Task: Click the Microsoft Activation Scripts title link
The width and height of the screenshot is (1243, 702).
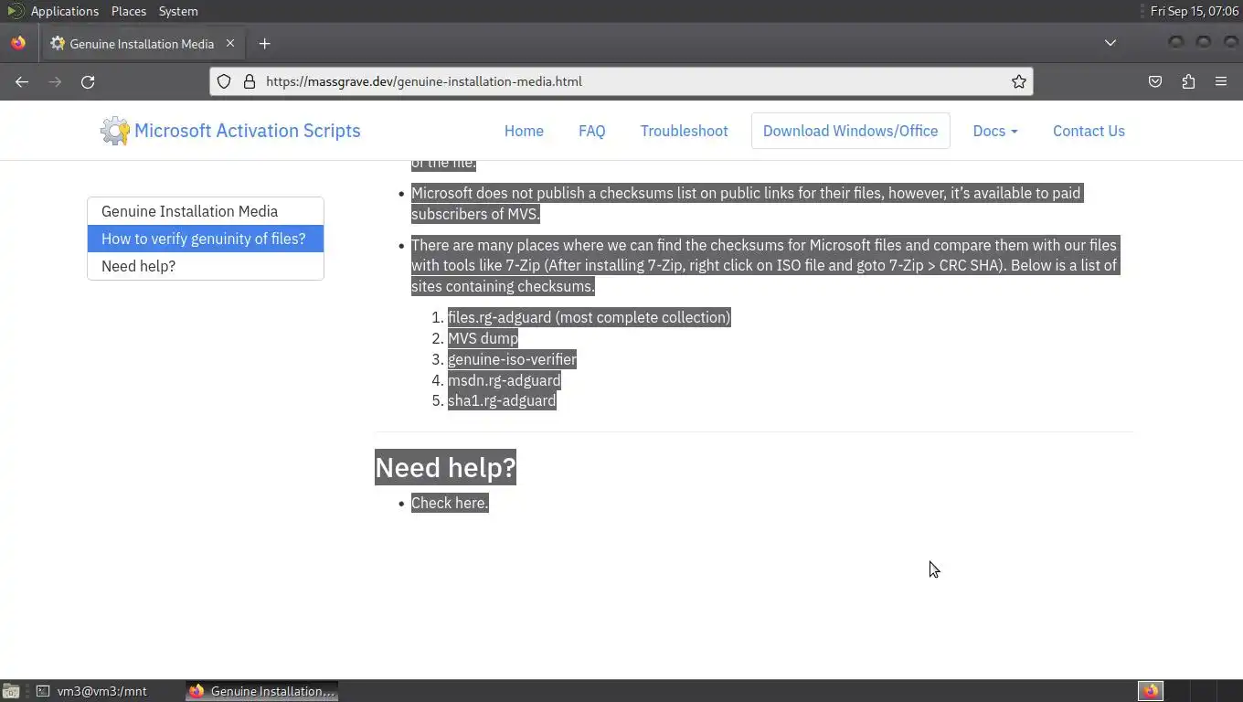Action: (x=247, y=131)
